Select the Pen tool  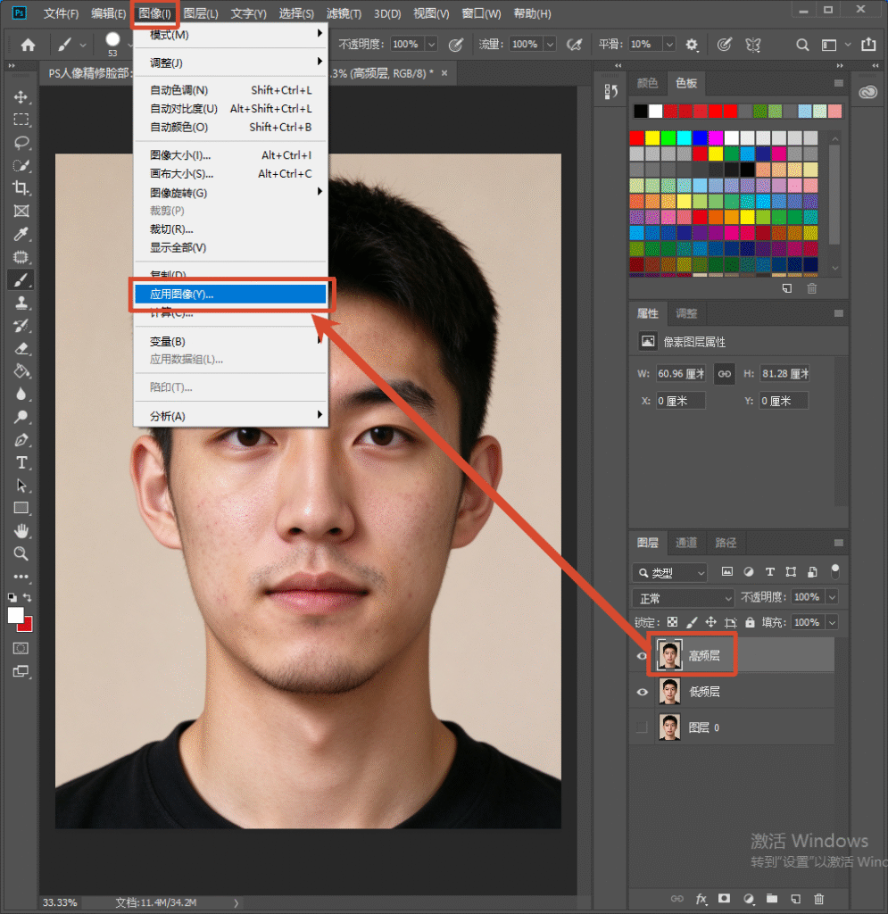click(x=21, y=440)
